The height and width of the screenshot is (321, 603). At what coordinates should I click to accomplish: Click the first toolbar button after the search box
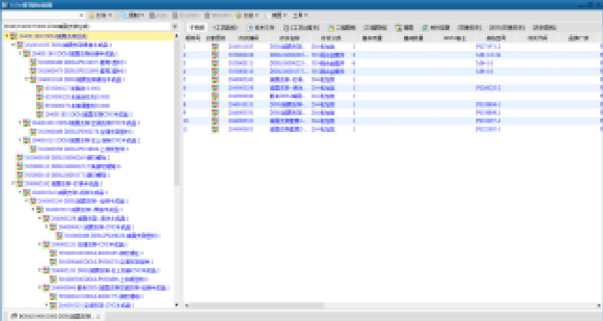coord(99,15)
